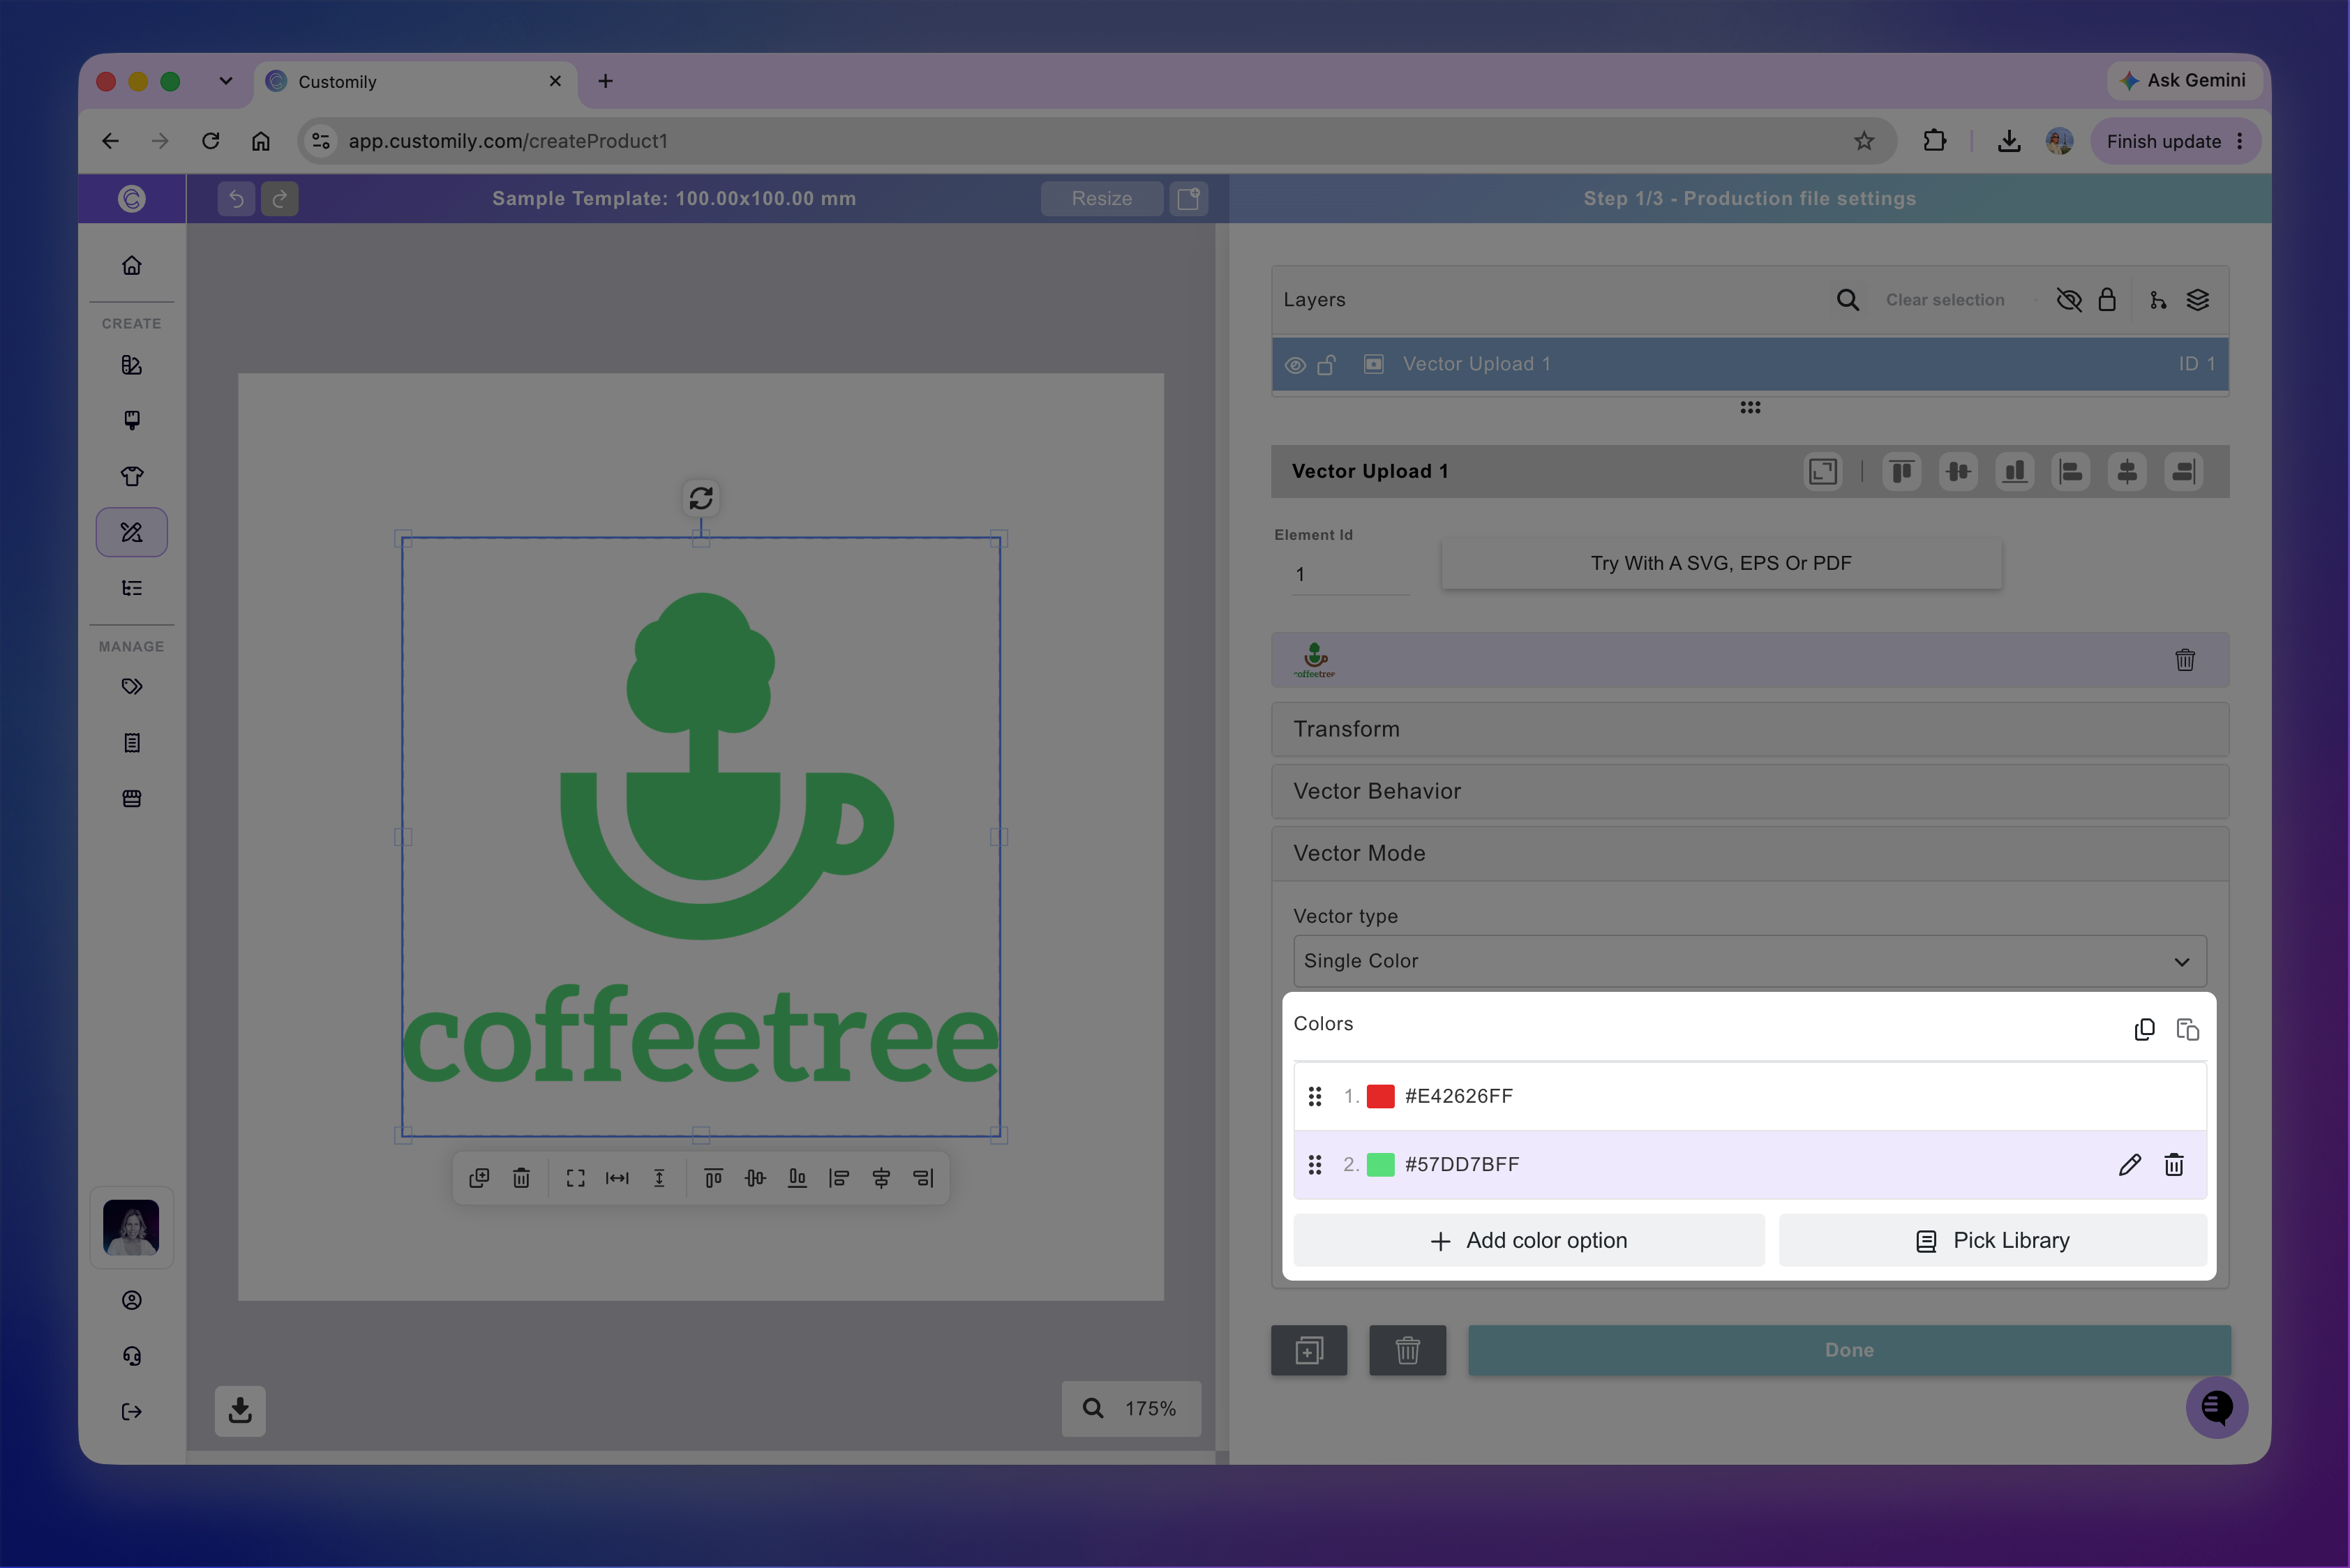
Task: Search layers with magnifier icon
Action: (1848, 300)
